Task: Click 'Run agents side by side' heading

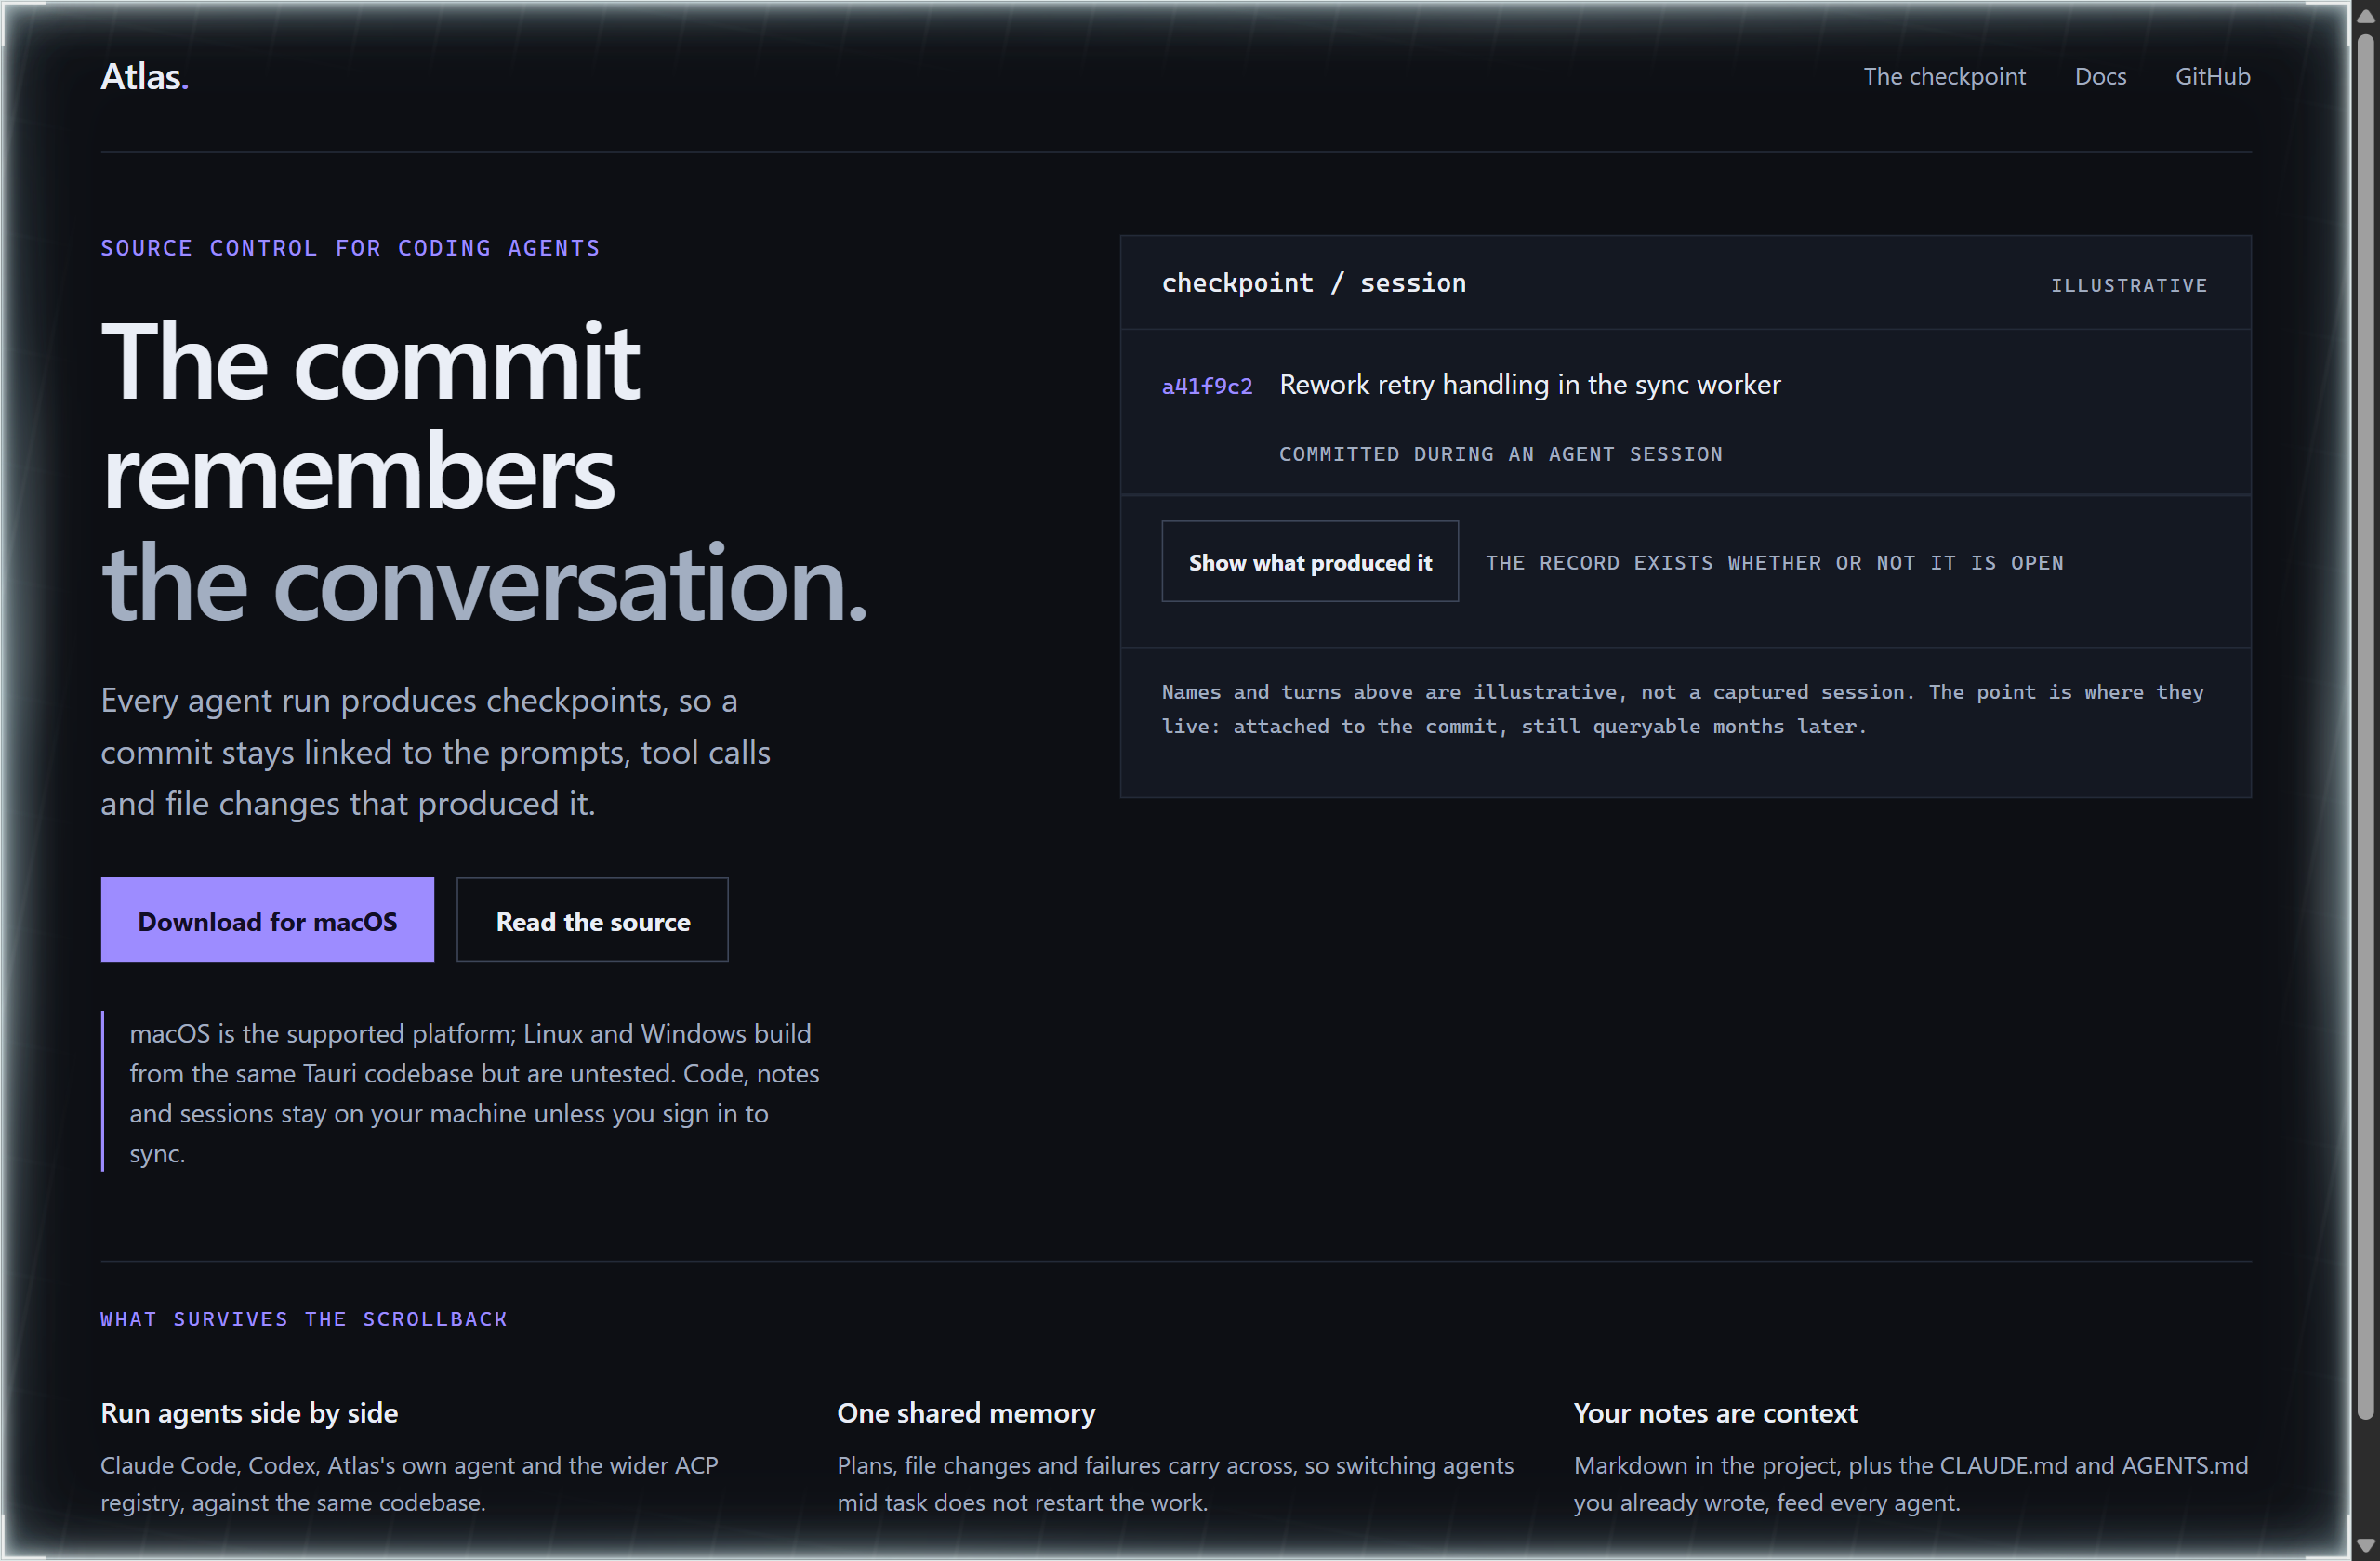Action: point(249,1412)
